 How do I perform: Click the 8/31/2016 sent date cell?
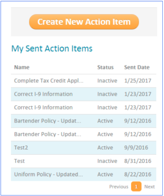coord(138,161)
